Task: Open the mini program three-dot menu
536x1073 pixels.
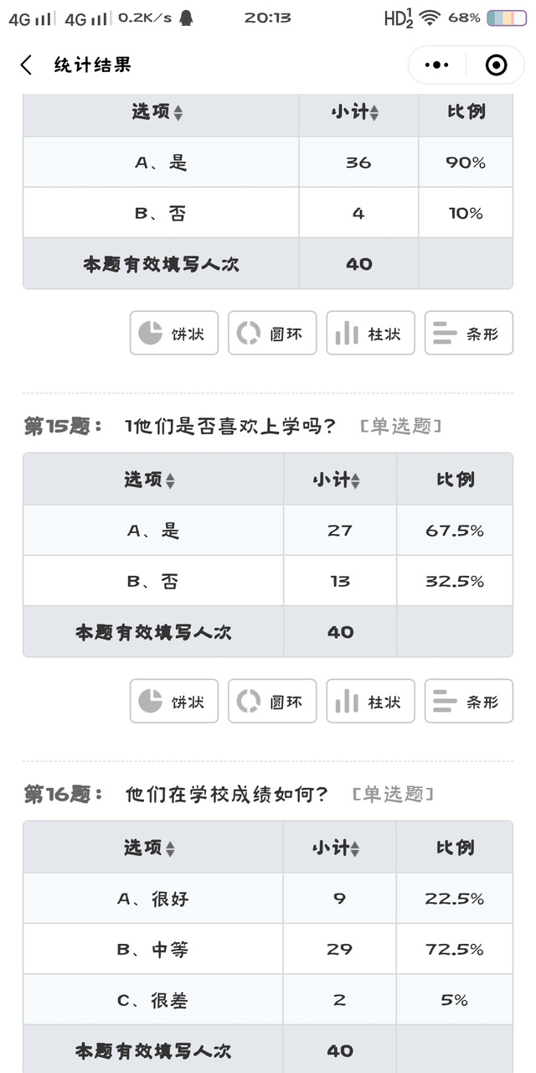Action: [x=437, y=65]
